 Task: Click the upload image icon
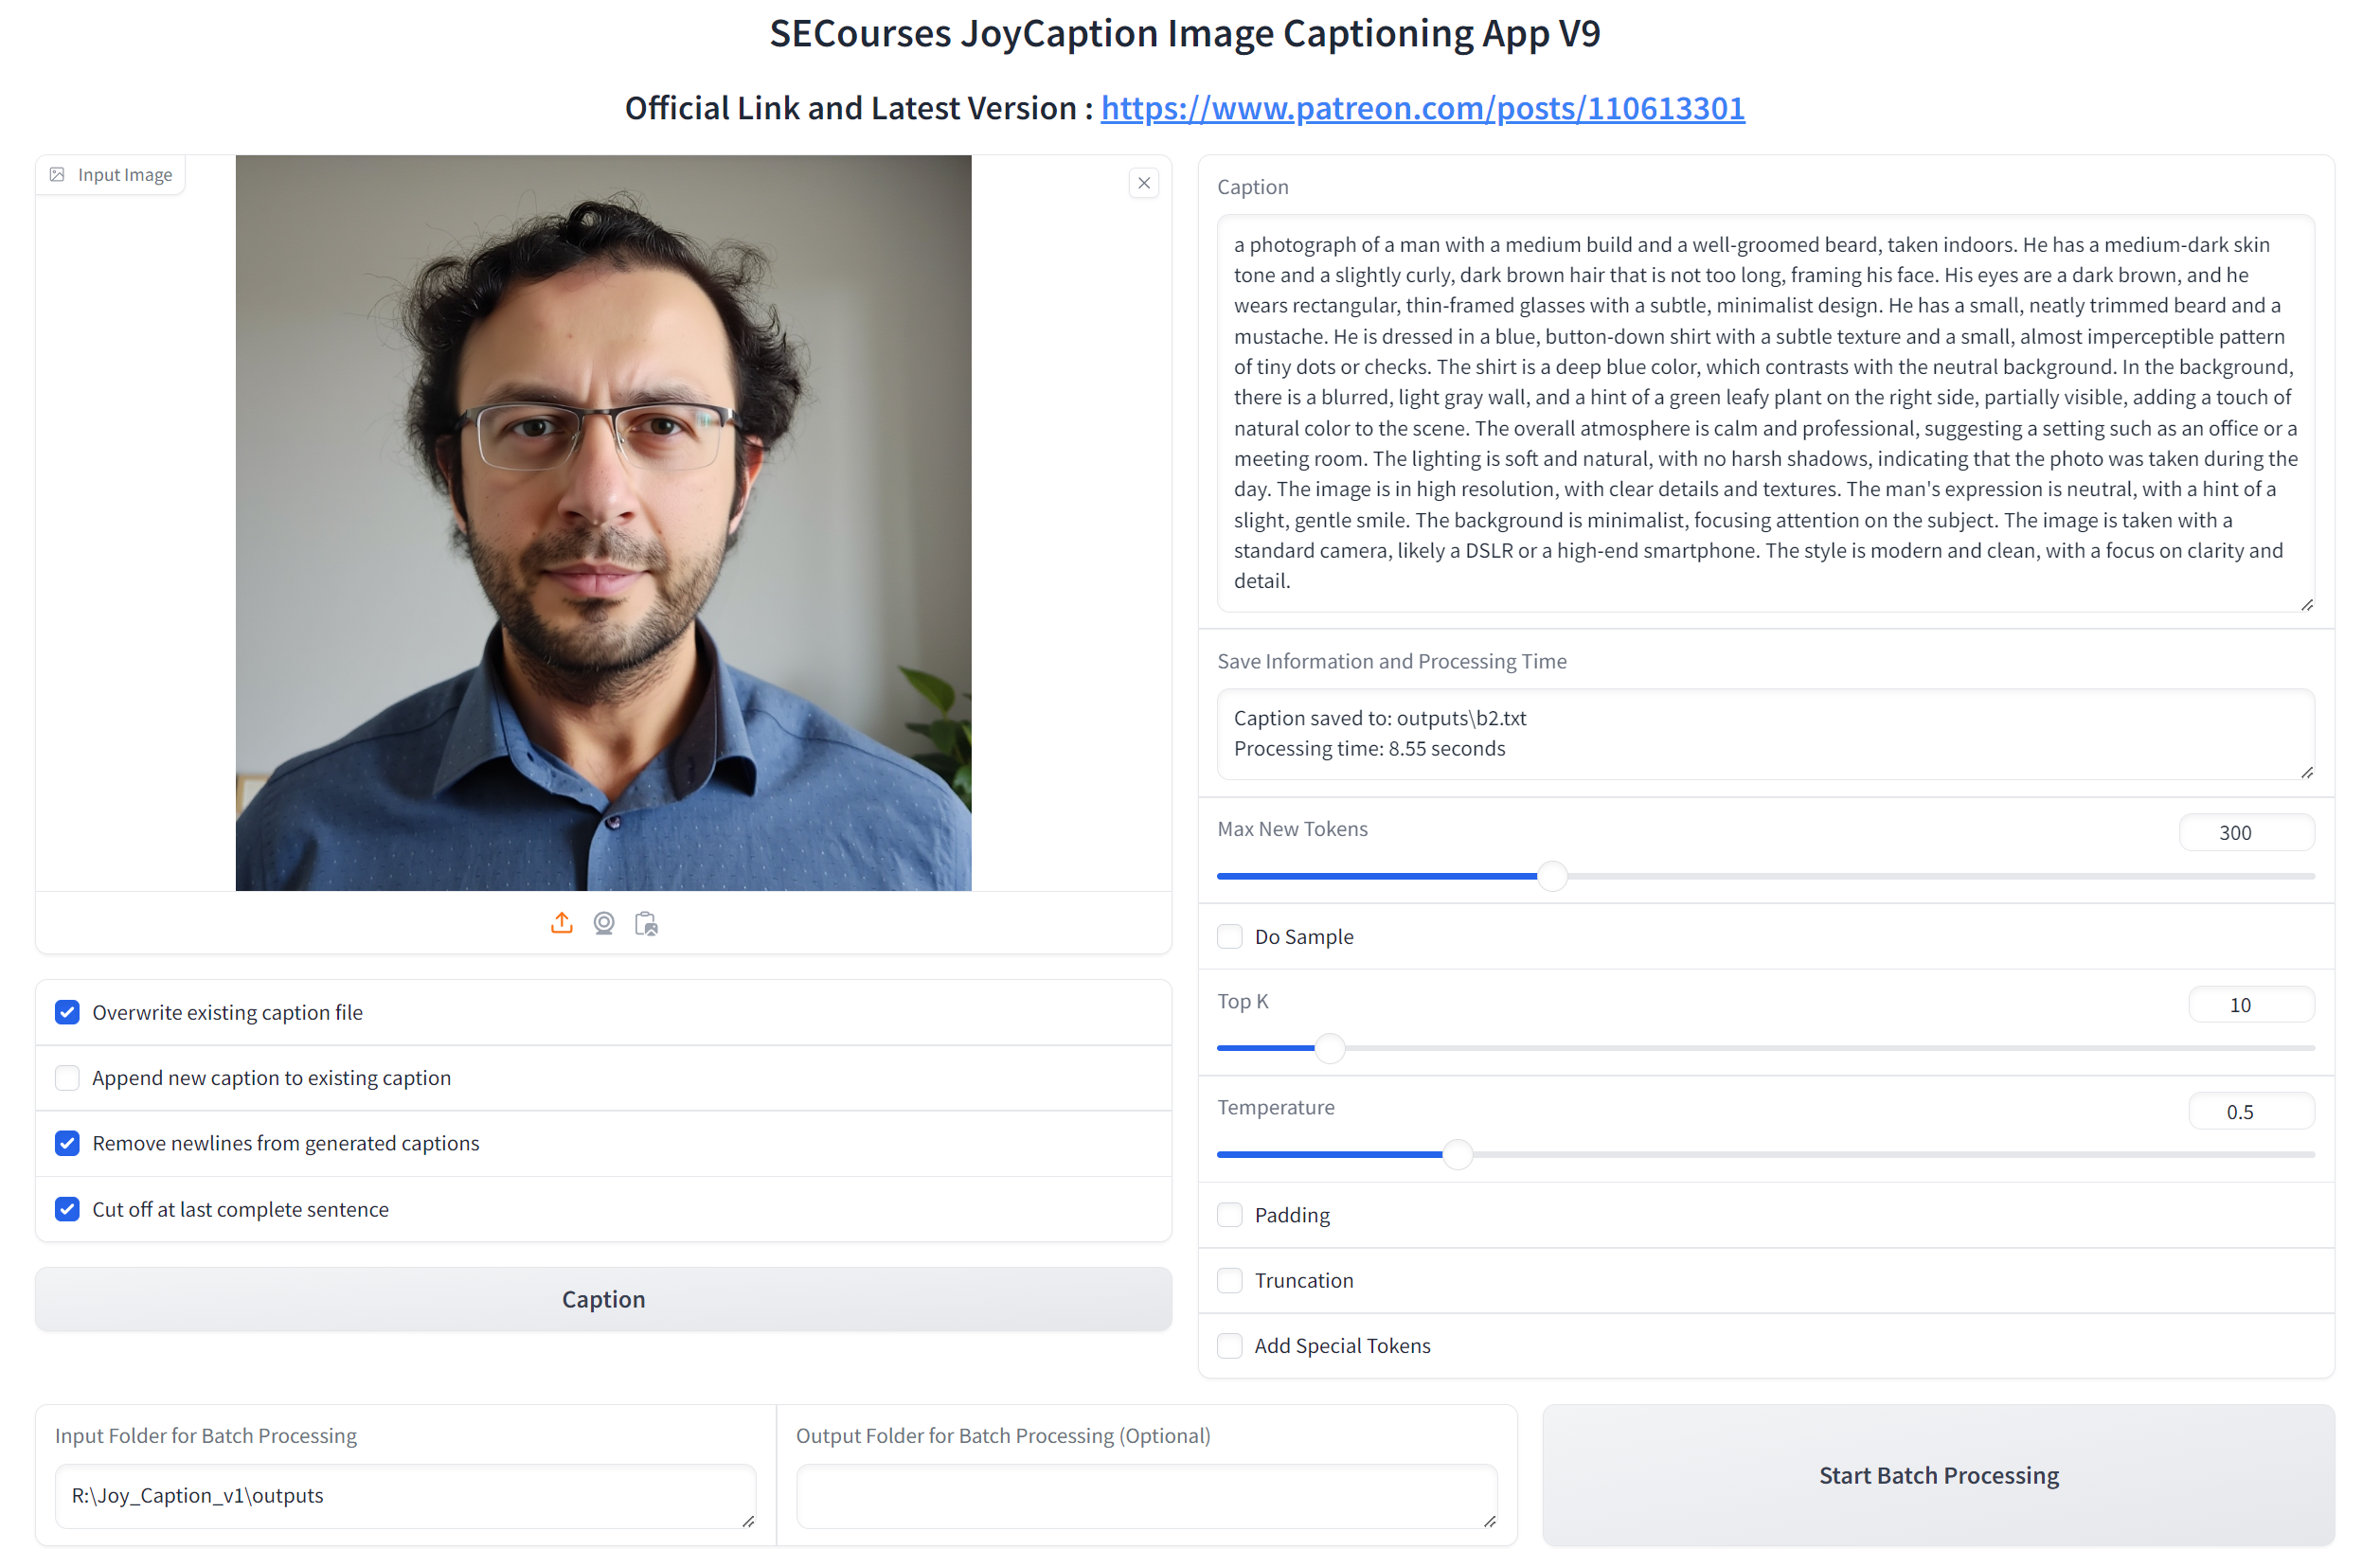pos(562,924)
